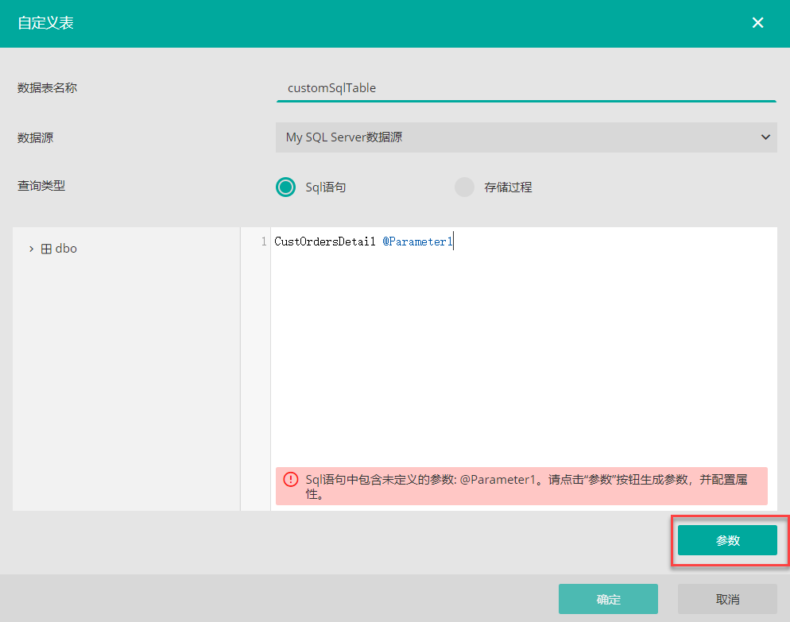The height and width of the screenshot is (622, 790).
Task: Click the 参数 button
Action: [x=727, y=540]
